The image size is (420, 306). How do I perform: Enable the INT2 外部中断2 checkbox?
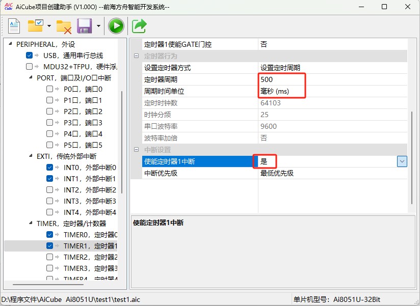click(x=49, y=189)
